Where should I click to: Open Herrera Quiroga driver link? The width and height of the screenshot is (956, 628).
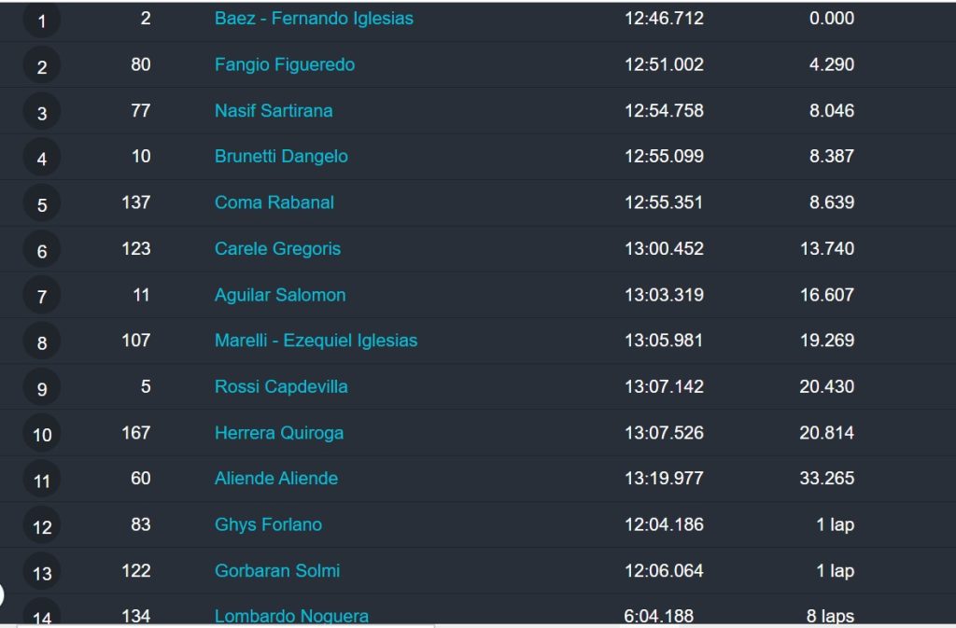pos(278,433)
